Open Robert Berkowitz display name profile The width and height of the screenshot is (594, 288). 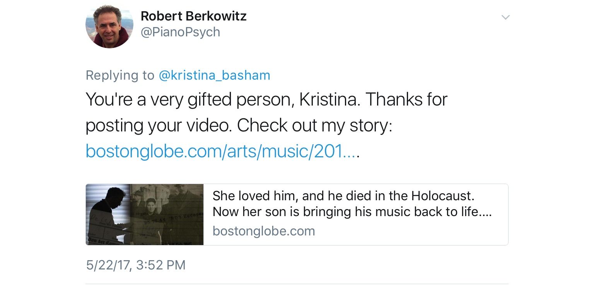[193, 16]
